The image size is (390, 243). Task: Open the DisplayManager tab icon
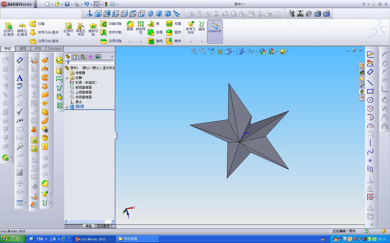click(x=98, y=57)
